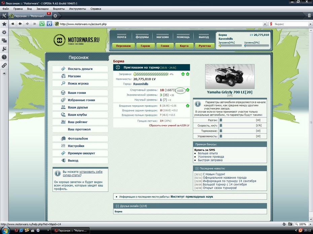Open the Закладки menu
Image resolution: width=313 pixels, height=234 pixels.
coord(42,9)
